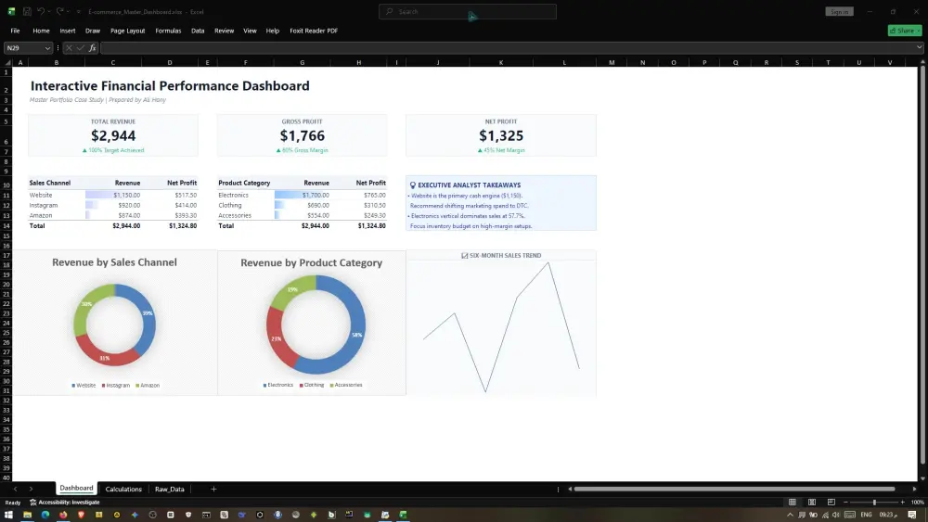928x522 pixels.
Task: Switch to the Home ribbon tab
Action: 41,31
